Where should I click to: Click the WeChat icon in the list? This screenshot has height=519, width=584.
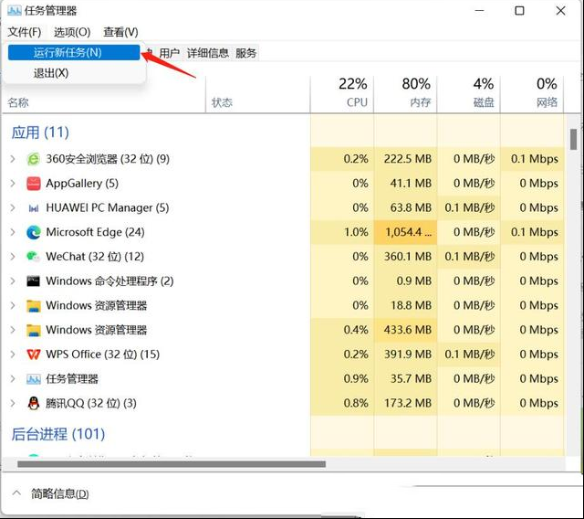tap(33, 257)
